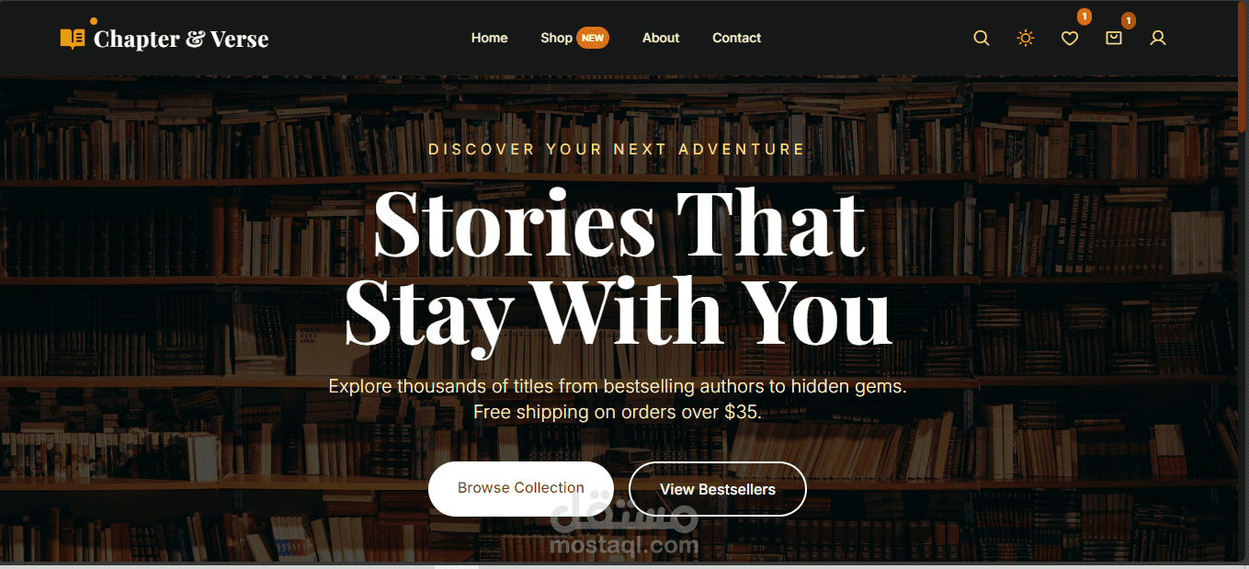
Task: Click the View Bestsellers outlined button
Action: (718, 489)
